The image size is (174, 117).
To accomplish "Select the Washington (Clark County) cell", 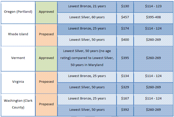I will (18, 105).
